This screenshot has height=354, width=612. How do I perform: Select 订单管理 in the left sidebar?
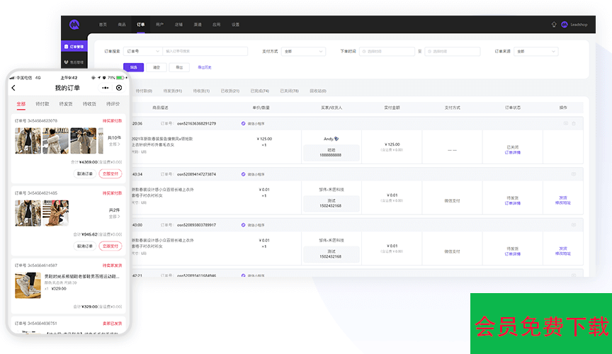[74, 46]
